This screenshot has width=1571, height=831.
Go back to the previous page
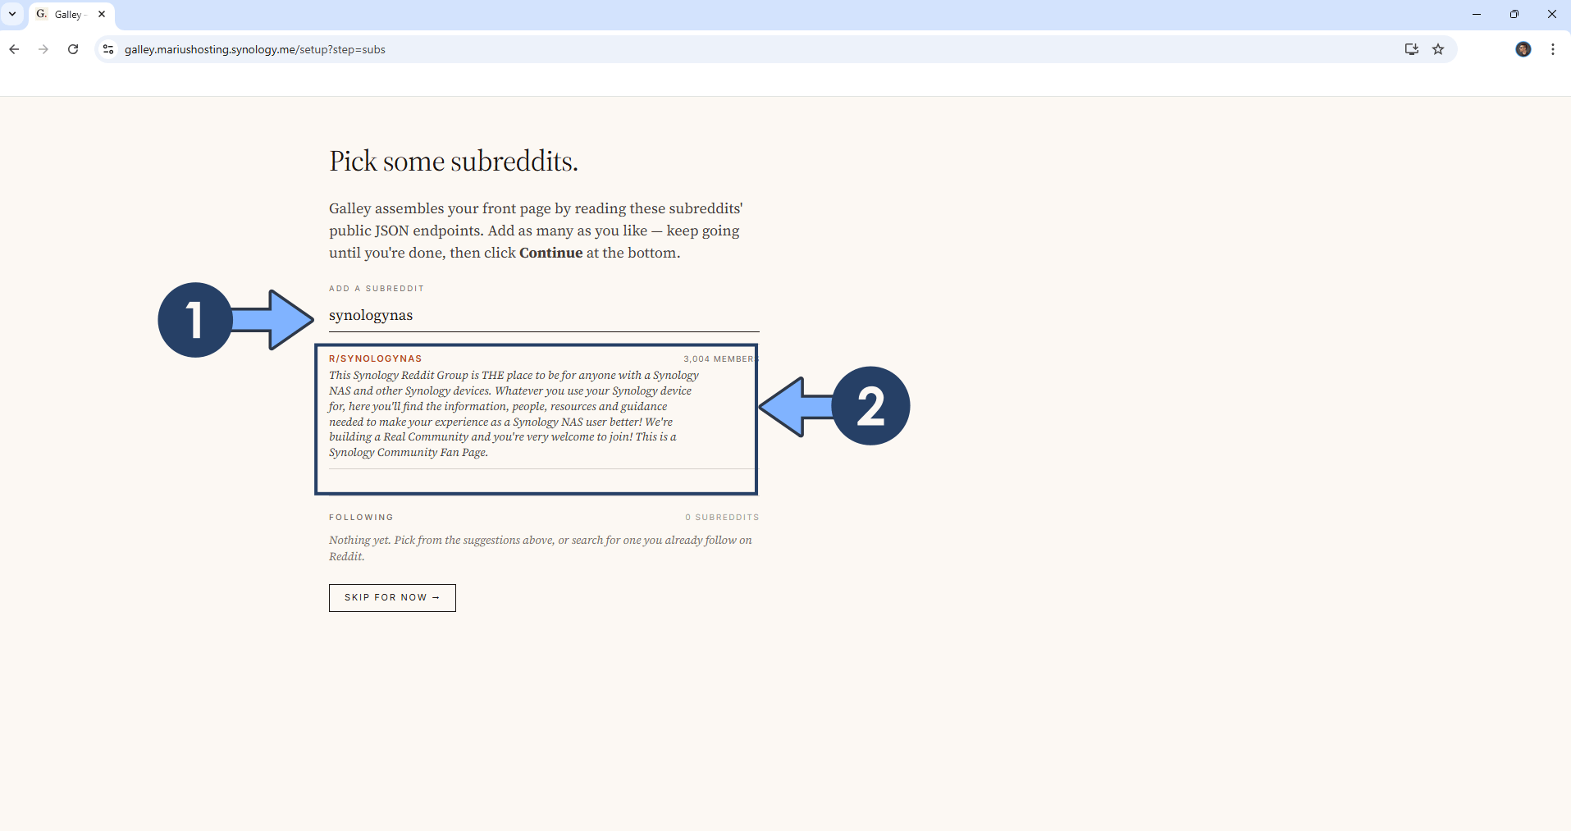click(14, 49)
